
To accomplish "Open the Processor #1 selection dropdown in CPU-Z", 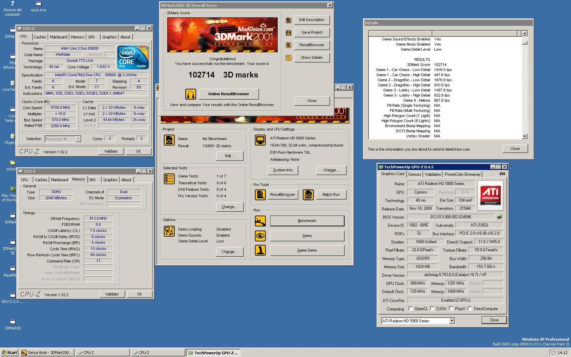I will click(78, 139).
